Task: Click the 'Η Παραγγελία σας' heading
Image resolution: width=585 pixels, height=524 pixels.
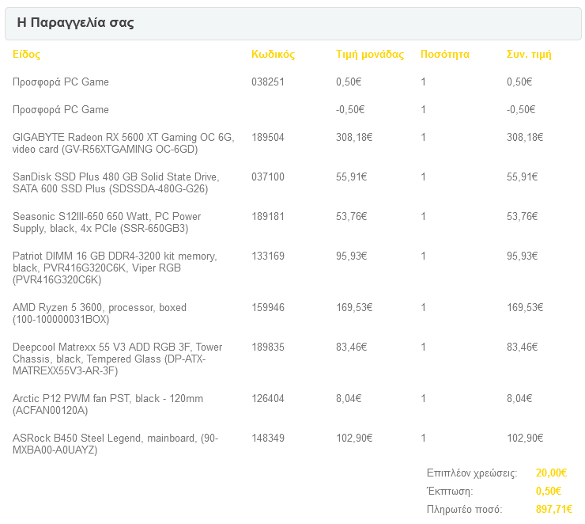Action: coord(75,22)
